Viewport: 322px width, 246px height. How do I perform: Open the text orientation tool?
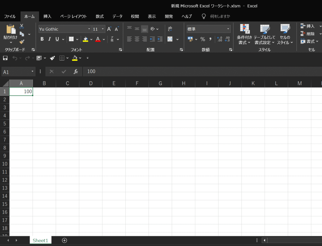pos(153,29)
